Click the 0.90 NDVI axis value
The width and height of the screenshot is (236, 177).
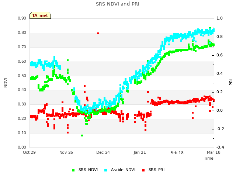coord(22,18)
